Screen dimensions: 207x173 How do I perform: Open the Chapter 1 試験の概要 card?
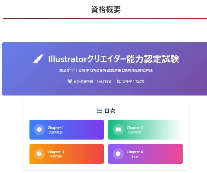[x=67, y=130]
